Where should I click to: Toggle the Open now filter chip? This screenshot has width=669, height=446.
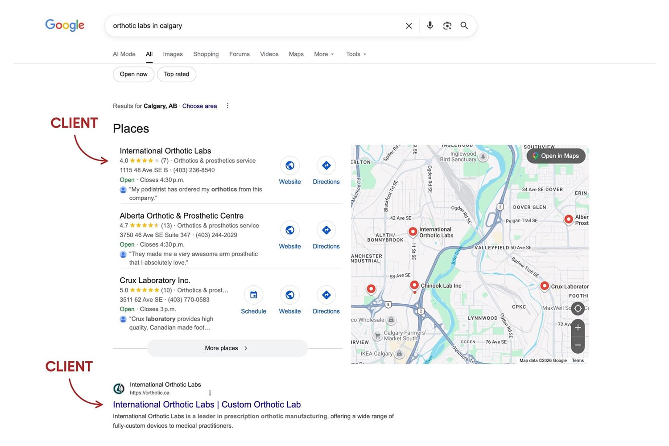point(133,74)
